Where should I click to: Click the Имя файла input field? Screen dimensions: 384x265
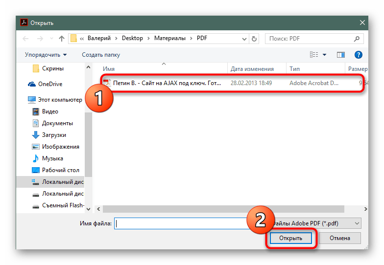(x=182, y=223)
